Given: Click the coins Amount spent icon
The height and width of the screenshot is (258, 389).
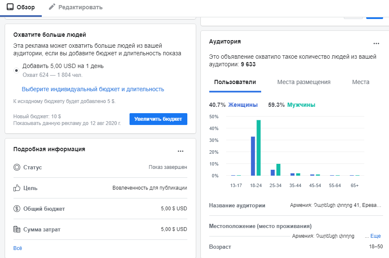Looking at the screenshot, I should pyautogui.click(x=17, y=229).
